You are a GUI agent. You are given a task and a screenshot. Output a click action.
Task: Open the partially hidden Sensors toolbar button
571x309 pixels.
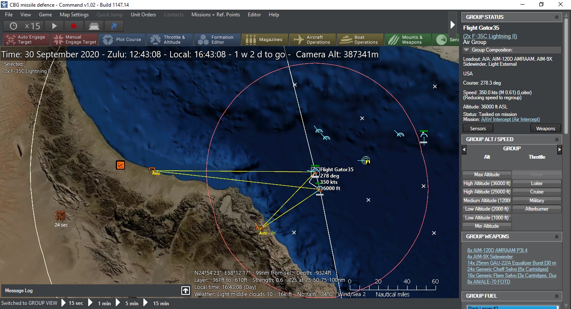pos(446,39)
